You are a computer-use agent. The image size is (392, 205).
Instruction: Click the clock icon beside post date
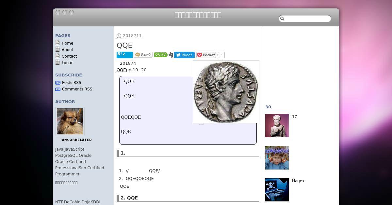[x=119, y=36]
